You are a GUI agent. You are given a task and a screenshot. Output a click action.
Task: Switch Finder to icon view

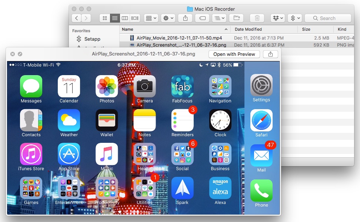(105, 18)
